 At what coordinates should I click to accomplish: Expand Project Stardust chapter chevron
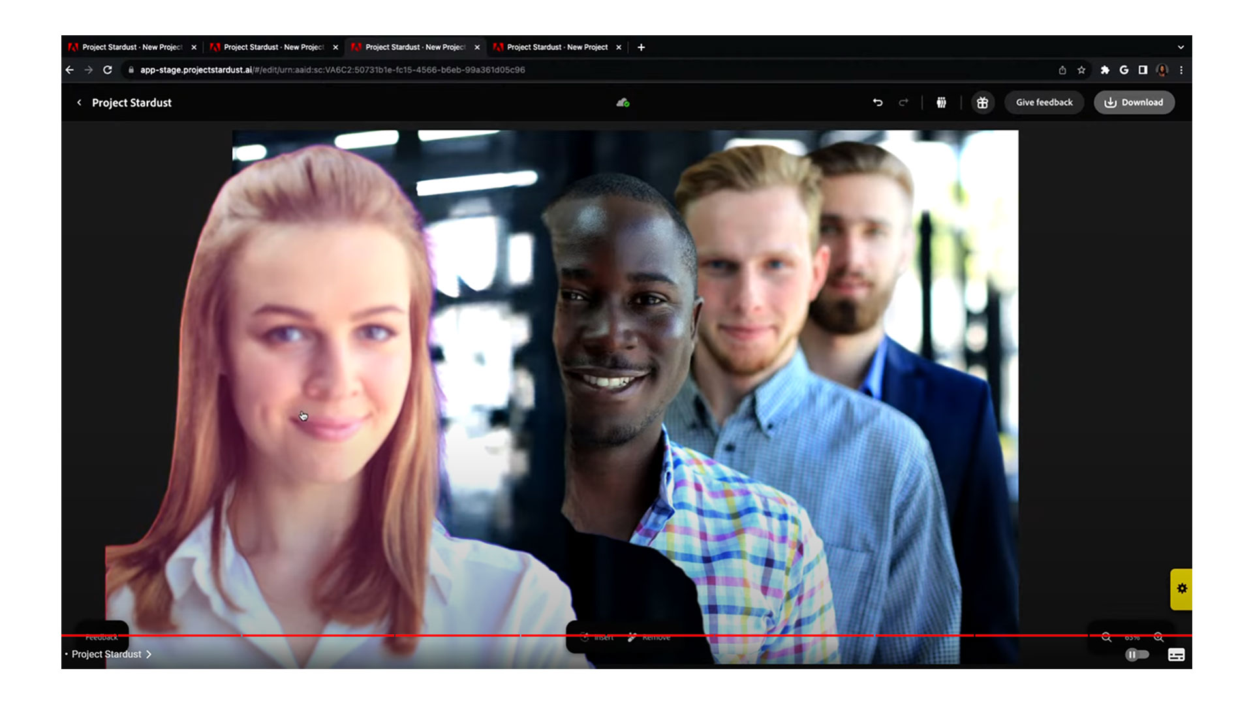coord(149,654)
